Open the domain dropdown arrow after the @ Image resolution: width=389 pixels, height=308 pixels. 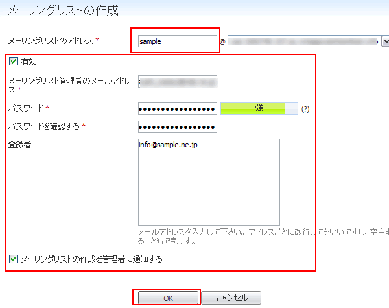[x=385, y=41]
